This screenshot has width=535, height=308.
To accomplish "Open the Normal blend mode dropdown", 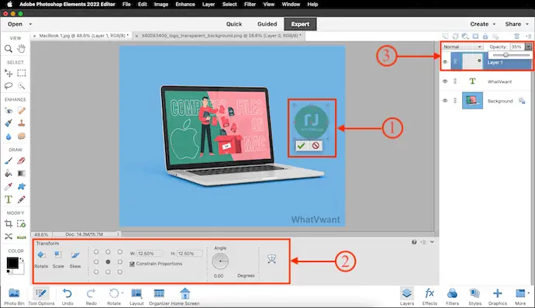I will click(463, 47).
